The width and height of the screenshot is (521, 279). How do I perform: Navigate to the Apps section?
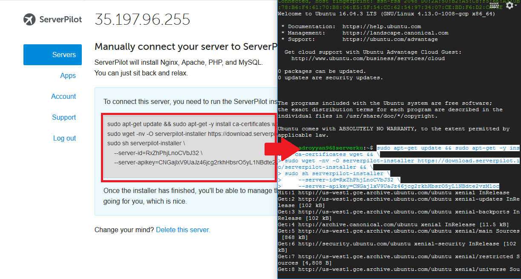[x=68, y=75]
